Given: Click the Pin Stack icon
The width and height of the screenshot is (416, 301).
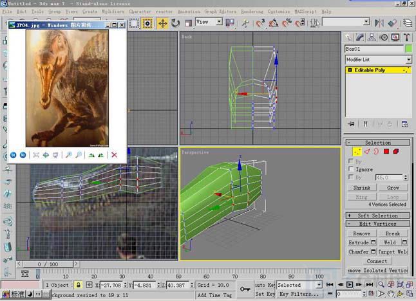Looking at the screenshot, I should tap(351, 123).
